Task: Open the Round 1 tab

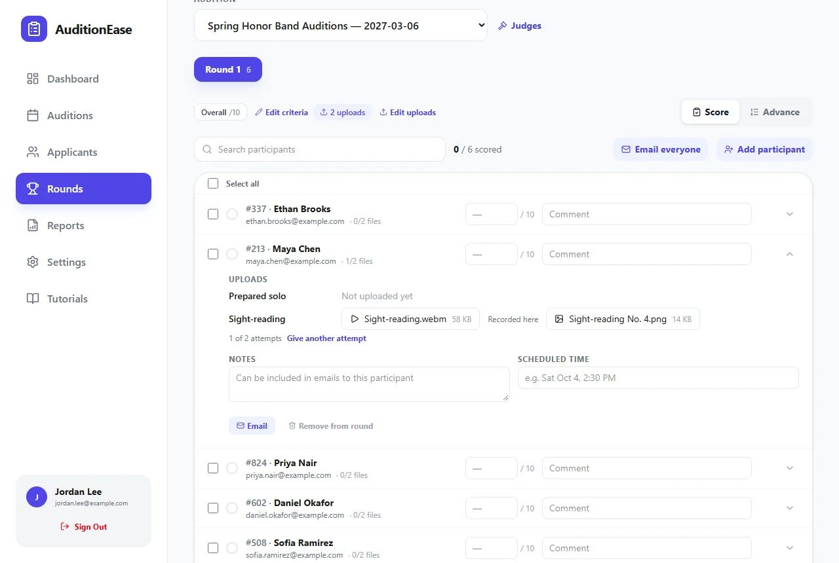Action: tap(228, 69)
